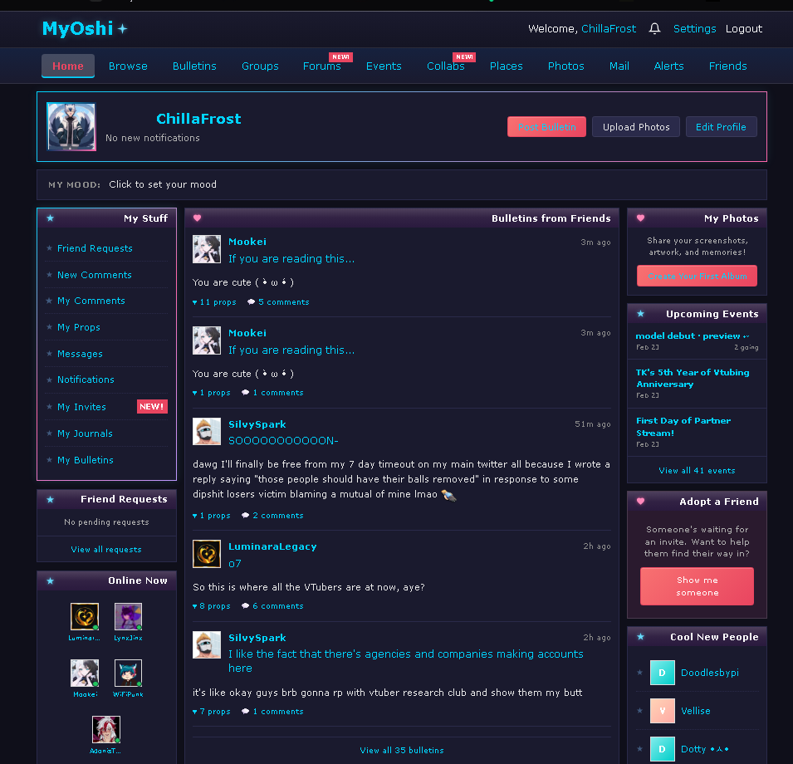Open Doodlesbypi's D avatar icon
Viewport: 793px width, 764px height.
(663, 673)
